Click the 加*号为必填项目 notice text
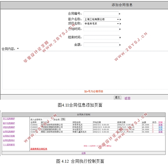Viewport: 168px width, 164px height. click(x=93, y=92)
